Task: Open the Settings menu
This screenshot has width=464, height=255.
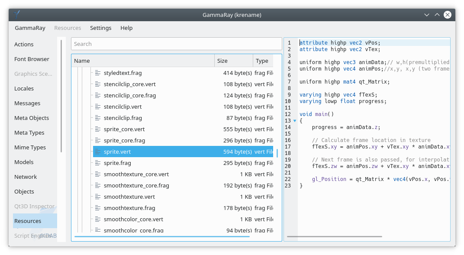Action: point(100,28)
